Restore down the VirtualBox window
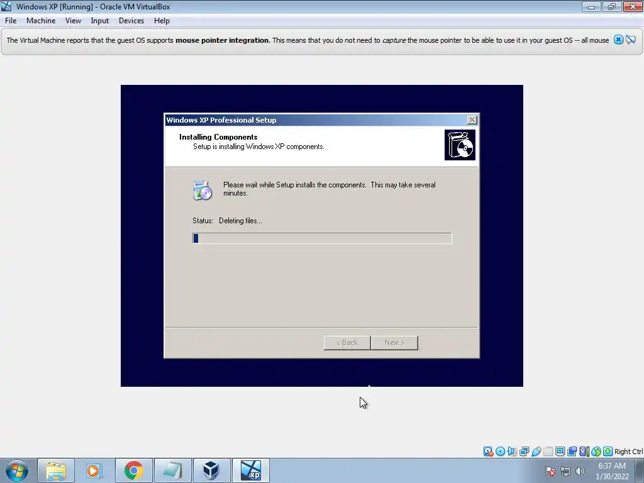Viewport: 644px width, 483px height. [611, 6]
